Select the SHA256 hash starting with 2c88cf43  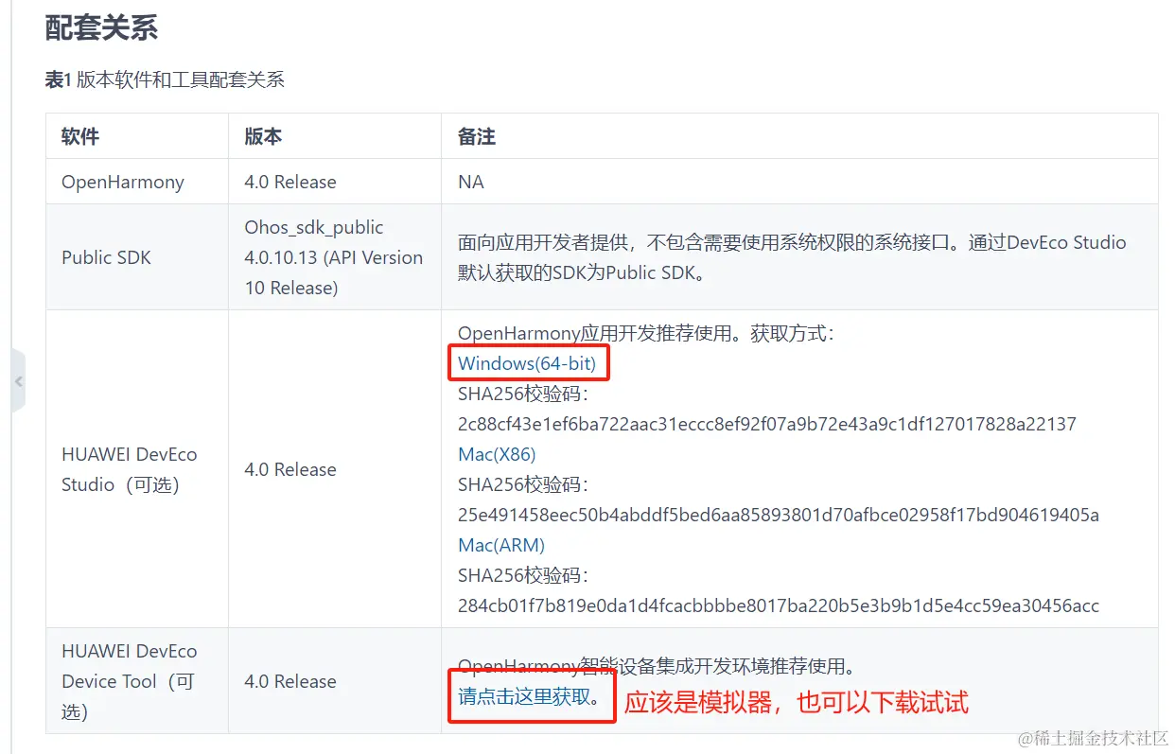click(767, 424)
